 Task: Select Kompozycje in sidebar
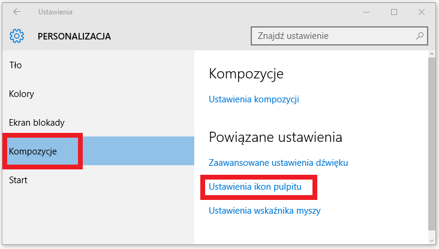tap(98, 151)
